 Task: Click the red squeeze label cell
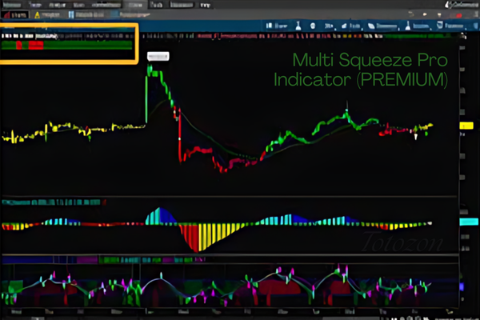pyautogui.click(x=34, y=46)
